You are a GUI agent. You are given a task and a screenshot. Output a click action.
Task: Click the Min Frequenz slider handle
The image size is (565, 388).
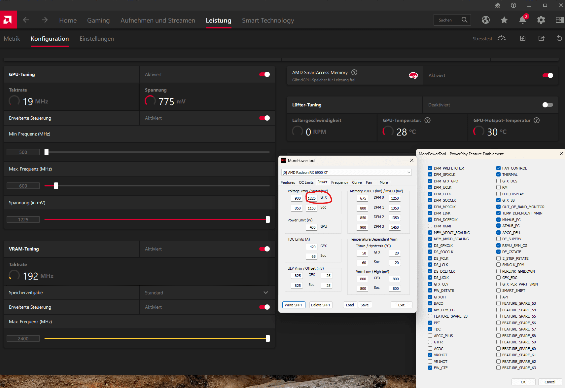point(47,152)
